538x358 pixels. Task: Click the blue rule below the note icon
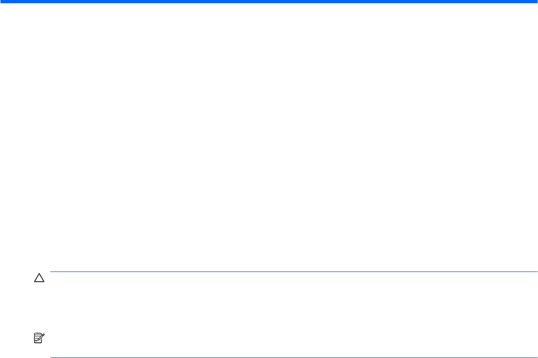(x=294, y=357)
